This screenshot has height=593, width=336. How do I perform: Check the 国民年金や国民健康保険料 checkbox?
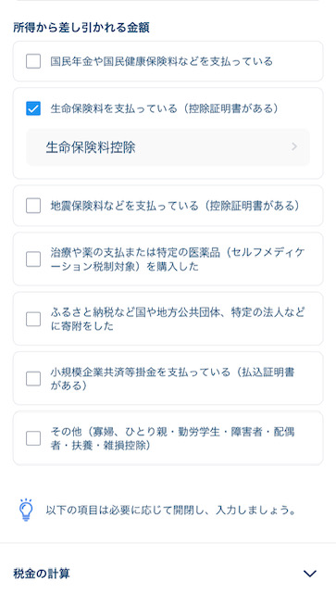[x=33, y=61]
